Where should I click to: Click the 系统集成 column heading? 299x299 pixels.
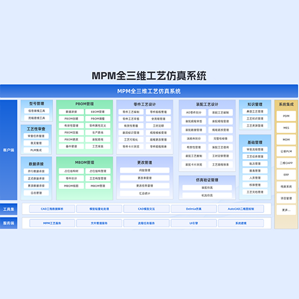tap(286, 104)
